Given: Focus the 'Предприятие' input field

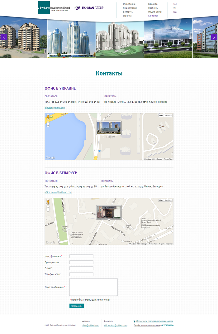Looking at the screenshot, I should click(81, 262).
